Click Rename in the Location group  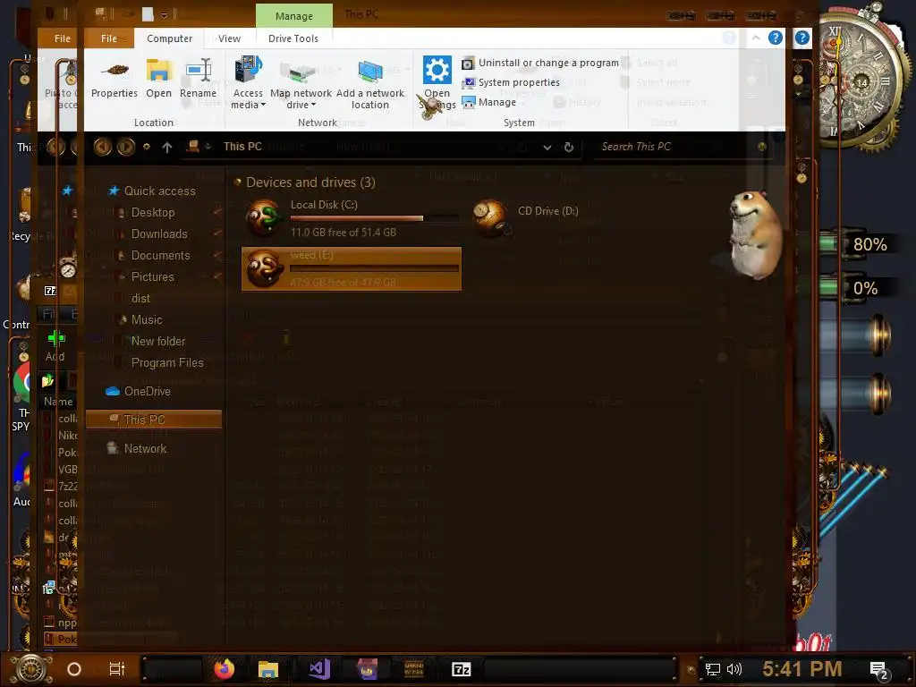(198, 79)
